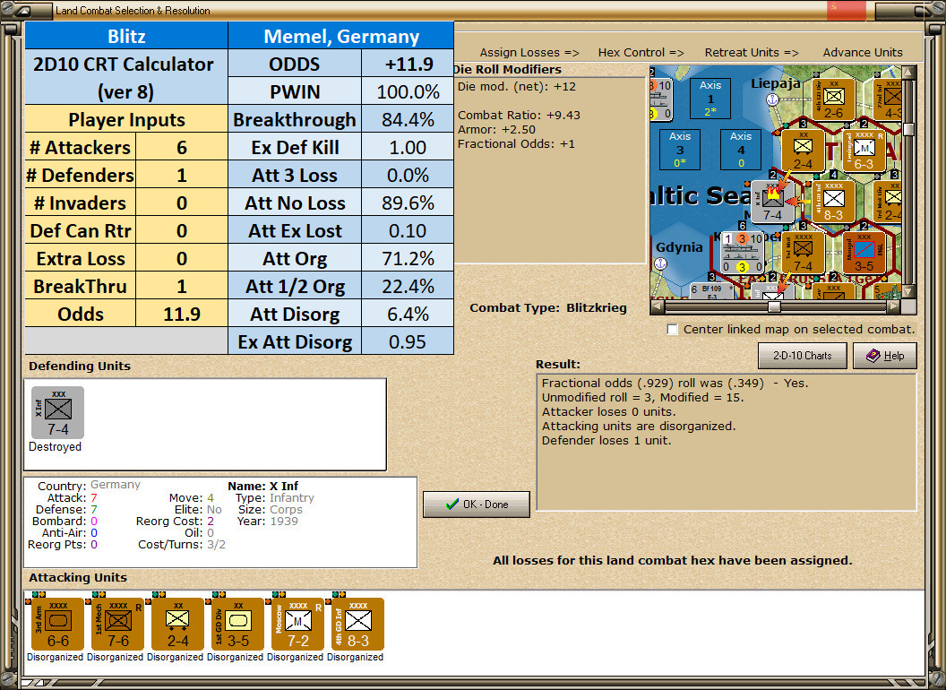Viewport: 946px width, 690px height.
Task: Click the minimap vertical scrollbar thumb
Action: tap(908, 130)
